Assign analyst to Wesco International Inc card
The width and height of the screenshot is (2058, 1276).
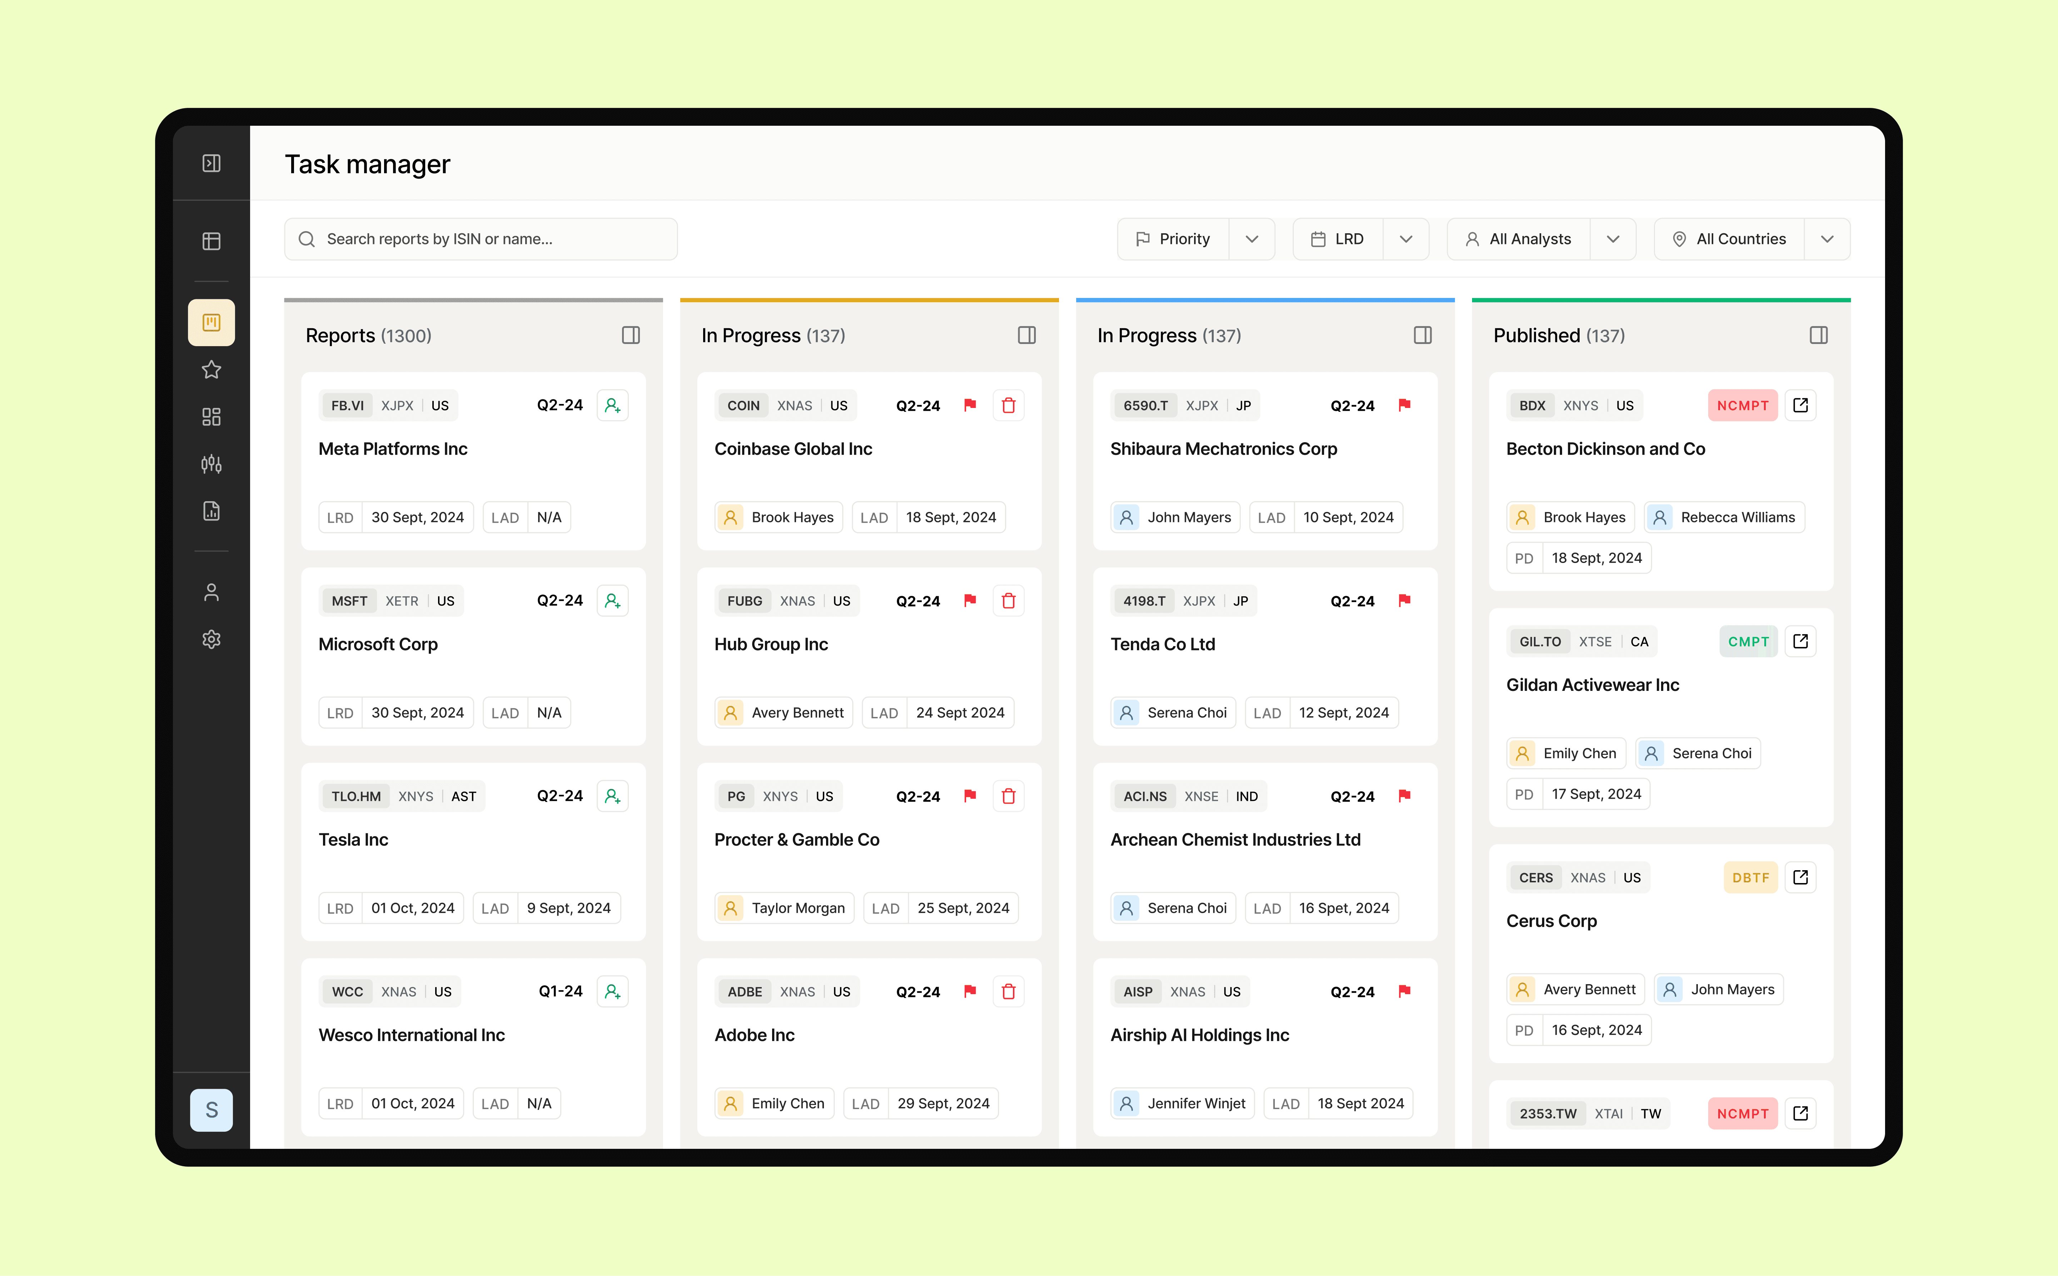point(613,992)
